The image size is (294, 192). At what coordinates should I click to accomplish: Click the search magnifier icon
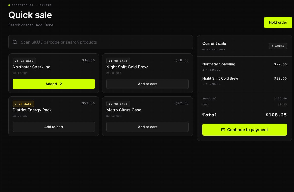pos(15,42)
